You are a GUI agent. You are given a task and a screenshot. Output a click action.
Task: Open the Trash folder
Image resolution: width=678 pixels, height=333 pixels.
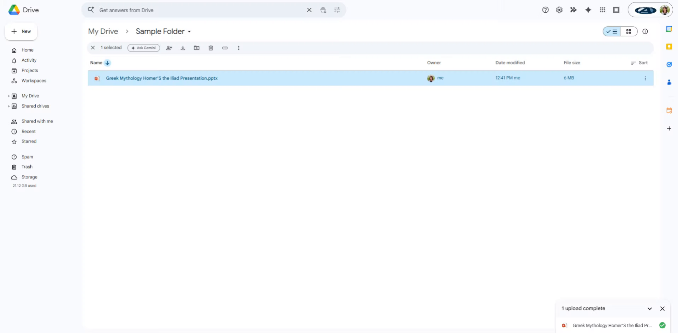point(27,167)
